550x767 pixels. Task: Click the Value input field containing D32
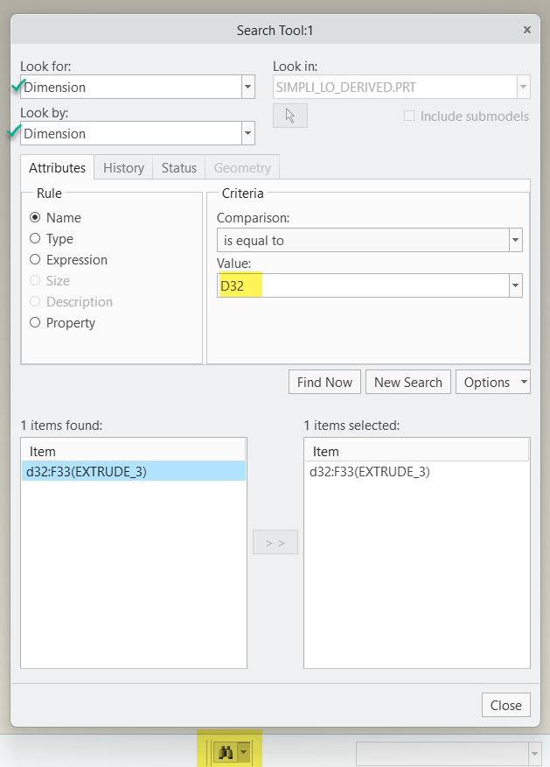(x=362, y=285)
